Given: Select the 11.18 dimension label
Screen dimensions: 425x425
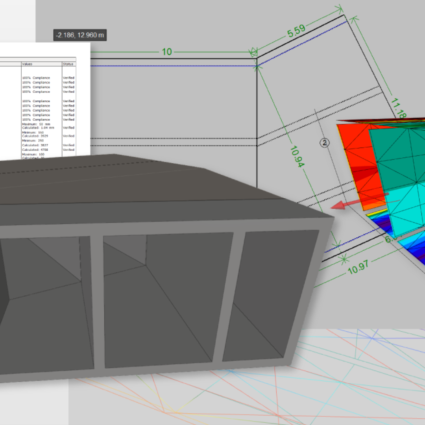Looking at the screenshot, I should point(398,108).
